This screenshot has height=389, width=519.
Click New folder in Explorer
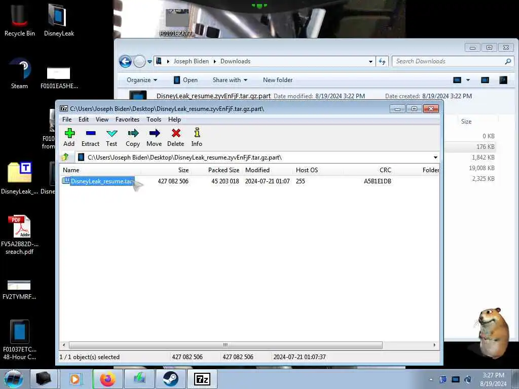[278, 80]
